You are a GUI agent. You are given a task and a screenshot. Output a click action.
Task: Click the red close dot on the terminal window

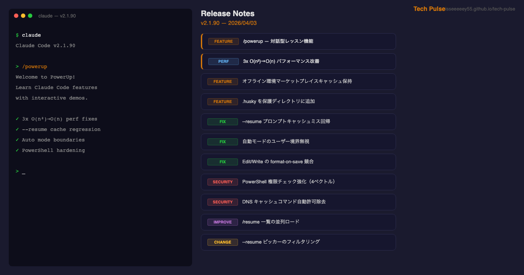coord(16,16)
